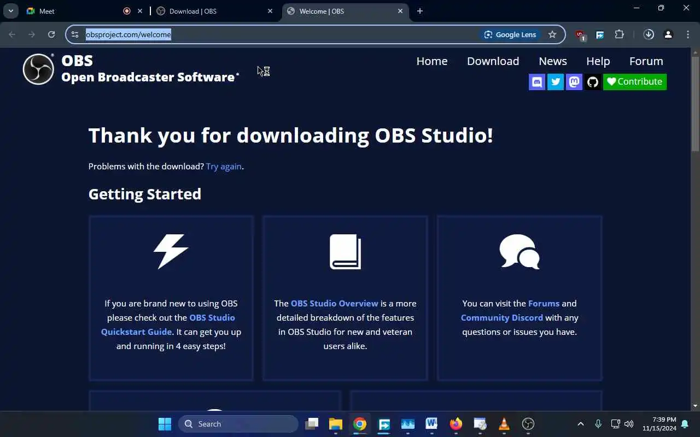Bookmark this page with the star icon
The width and height of the screenshot is (700, 437).
tap(552, 34)
